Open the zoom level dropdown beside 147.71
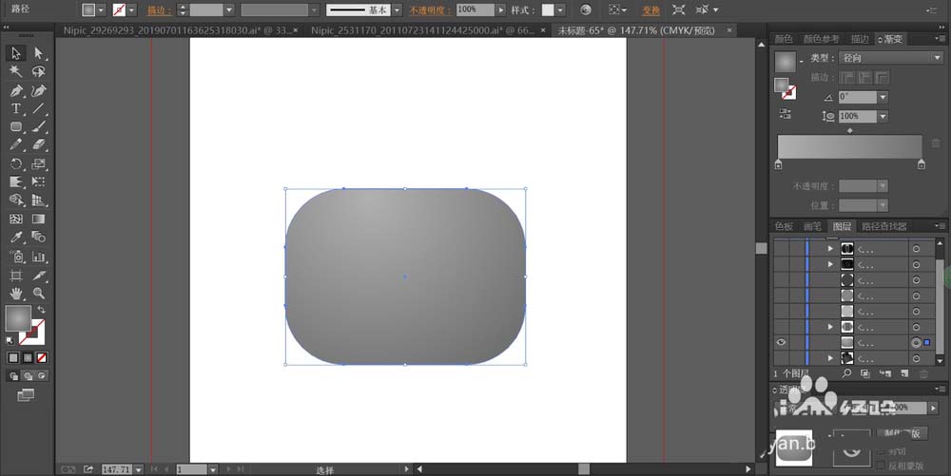951x476 pixels. tap(139, 469)
